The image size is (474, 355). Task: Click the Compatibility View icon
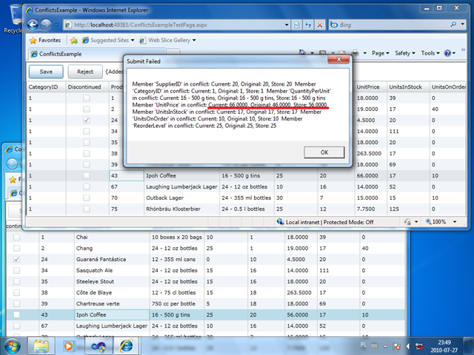(297, 24)
